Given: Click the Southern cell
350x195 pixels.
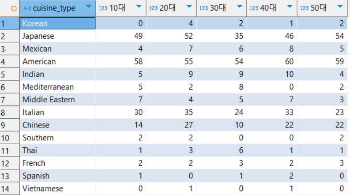Looking at the screenshot, I should 57,138.
